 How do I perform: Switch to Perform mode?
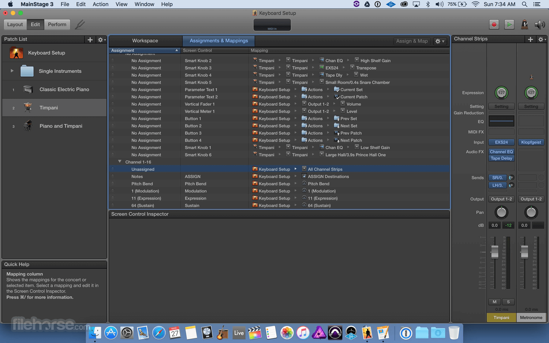tap(57, 24)
